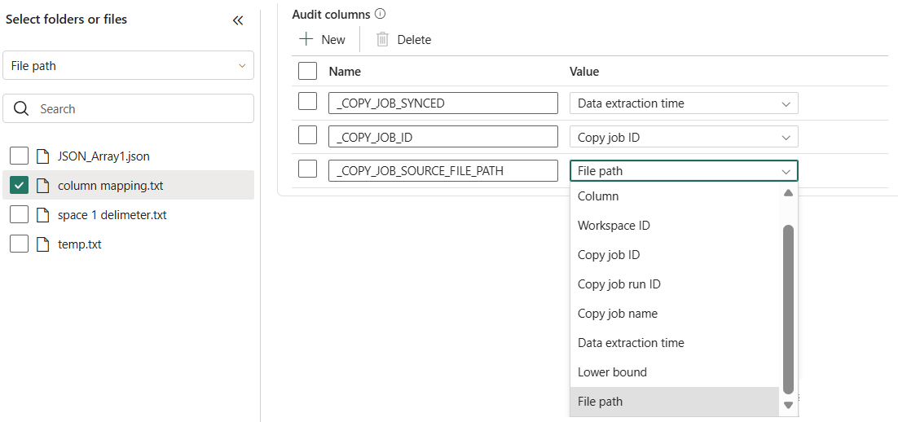Select the temp.txt file name
Viewport: 898px width, 422px height.
pos(80,244)
